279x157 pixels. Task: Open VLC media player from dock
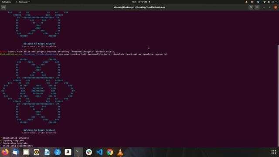click(x=120, y=152)
